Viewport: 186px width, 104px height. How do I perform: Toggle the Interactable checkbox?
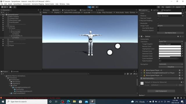pyautogui.click(x=160, y=39)
